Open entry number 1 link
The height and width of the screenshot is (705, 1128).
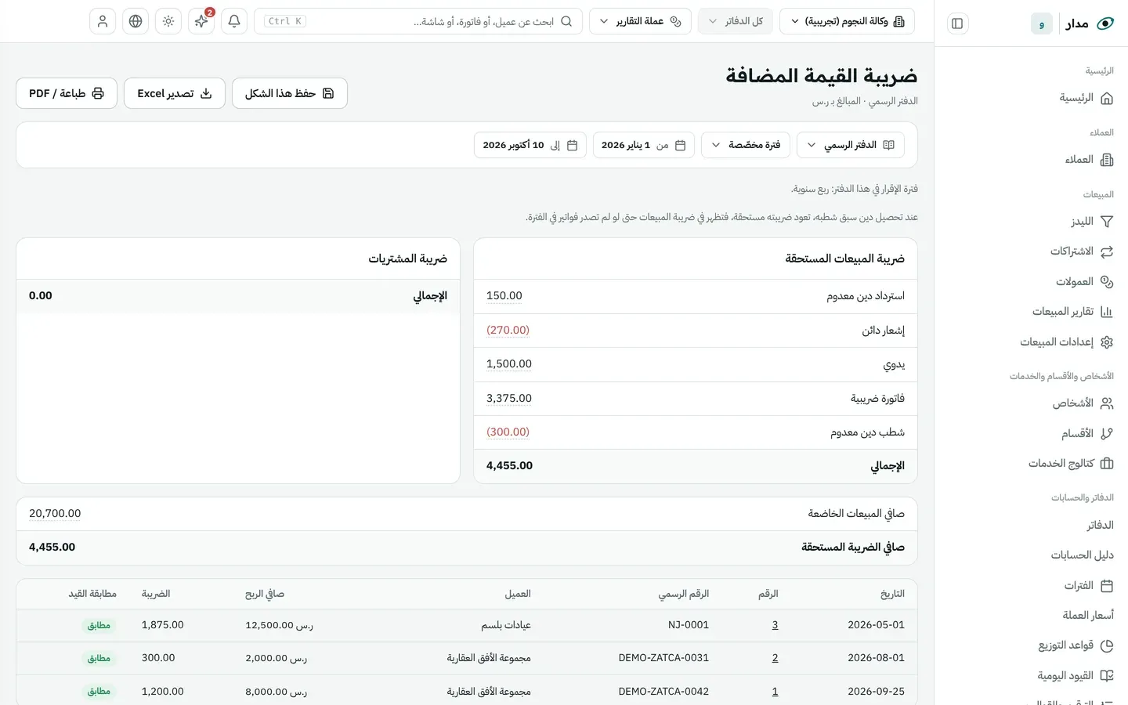(775, 692)
